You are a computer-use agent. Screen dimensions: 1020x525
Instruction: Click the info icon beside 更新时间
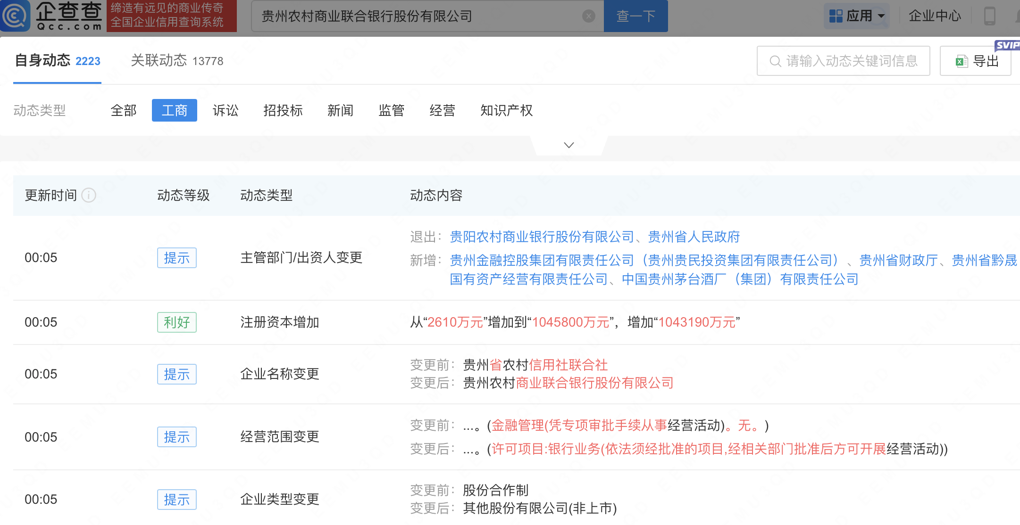(89, 195)
